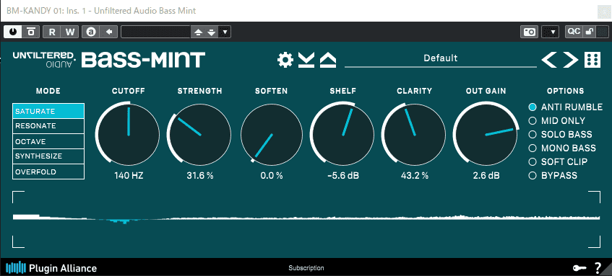Viewport: 612px width, 276px height.
Task: Open Bass-Mint settings gear icon
Action: (285, 60)
